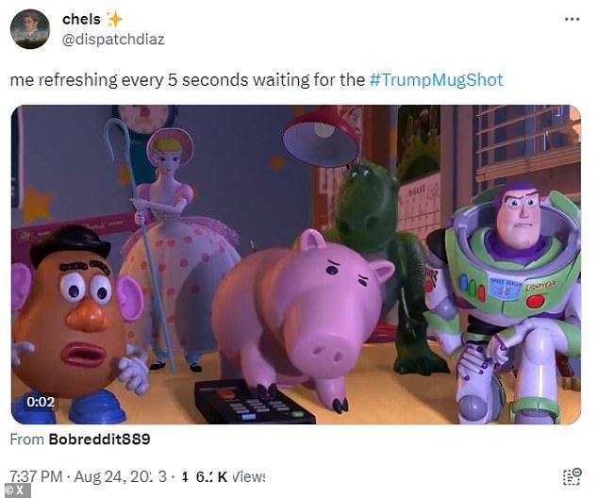598x498 pixels.
Task: Click the document icon at tweet's bottom right
Action: click(573, 477)
